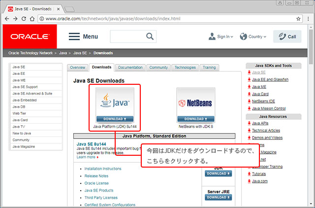Click the red arrow icon beside Technical Articles
Screen dimensions: 315x208
click(249, 130)
